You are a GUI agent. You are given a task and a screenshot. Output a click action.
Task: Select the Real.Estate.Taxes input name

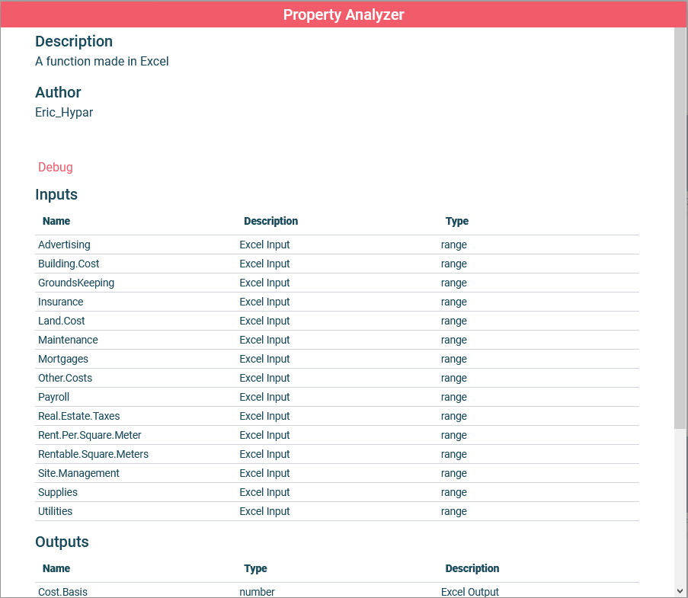(79, 416)
